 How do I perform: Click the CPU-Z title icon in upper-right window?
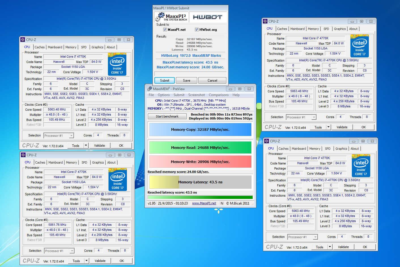pyautogui.click(x=265, y=21)
